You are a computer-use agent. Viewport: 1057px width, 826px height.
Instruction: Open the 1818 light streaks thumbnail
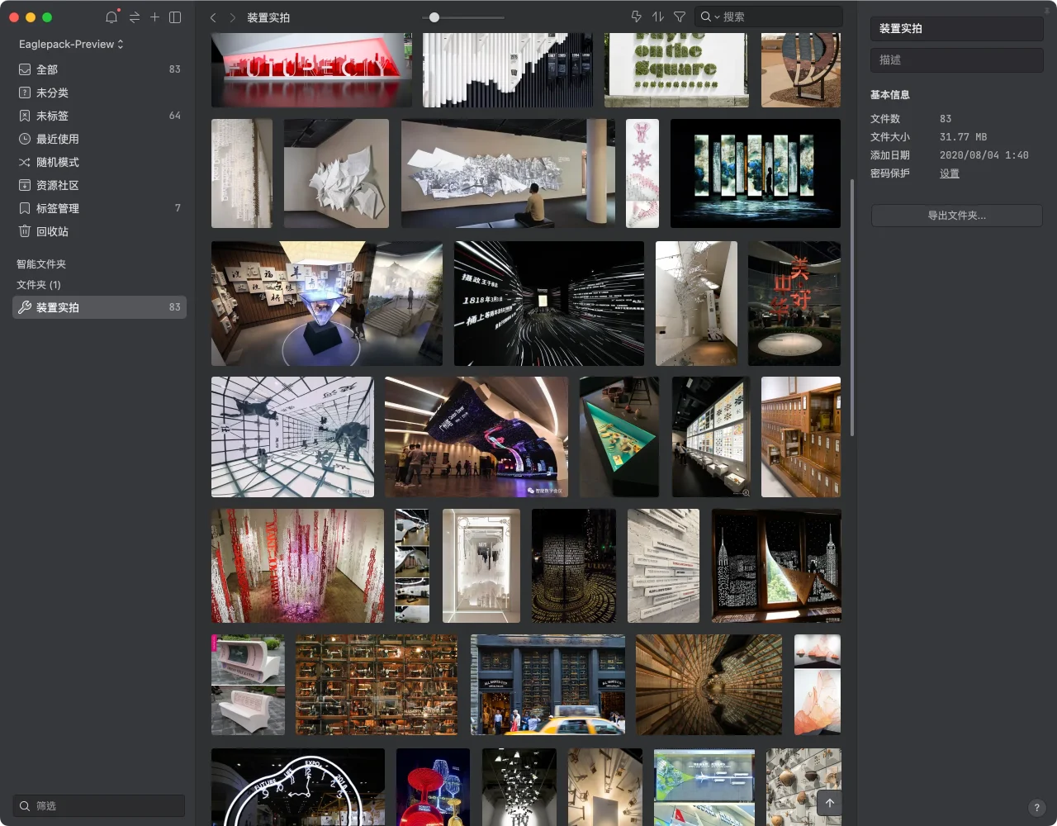click(x=549, y=303)
